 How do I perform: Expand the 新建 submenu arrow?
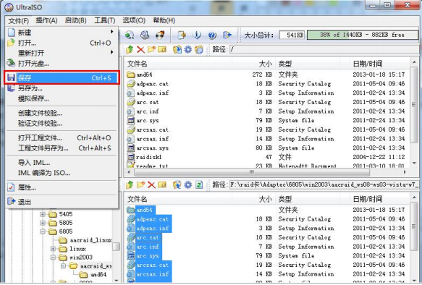pyautogui.click(x=111, y=32)
